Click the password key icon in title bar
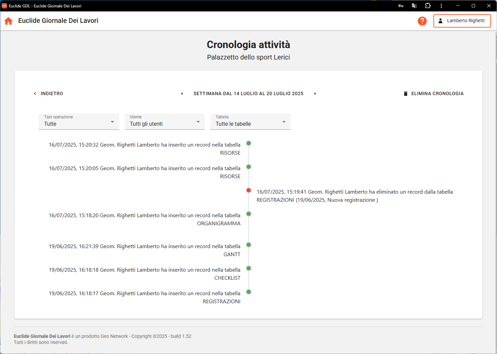Viewport: 497px width, 354px height. (401, 6)
